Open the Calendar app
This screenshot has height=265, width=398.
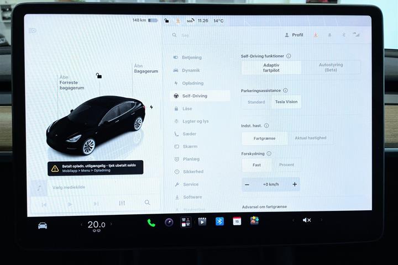point(237,221)
